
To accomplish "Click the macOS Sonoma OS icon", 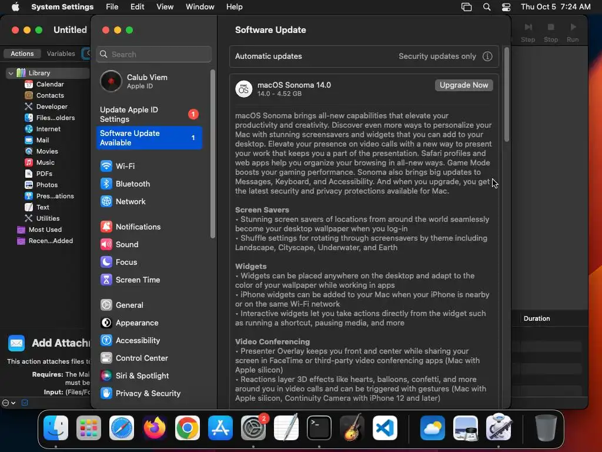I will (x=244, y=89).
